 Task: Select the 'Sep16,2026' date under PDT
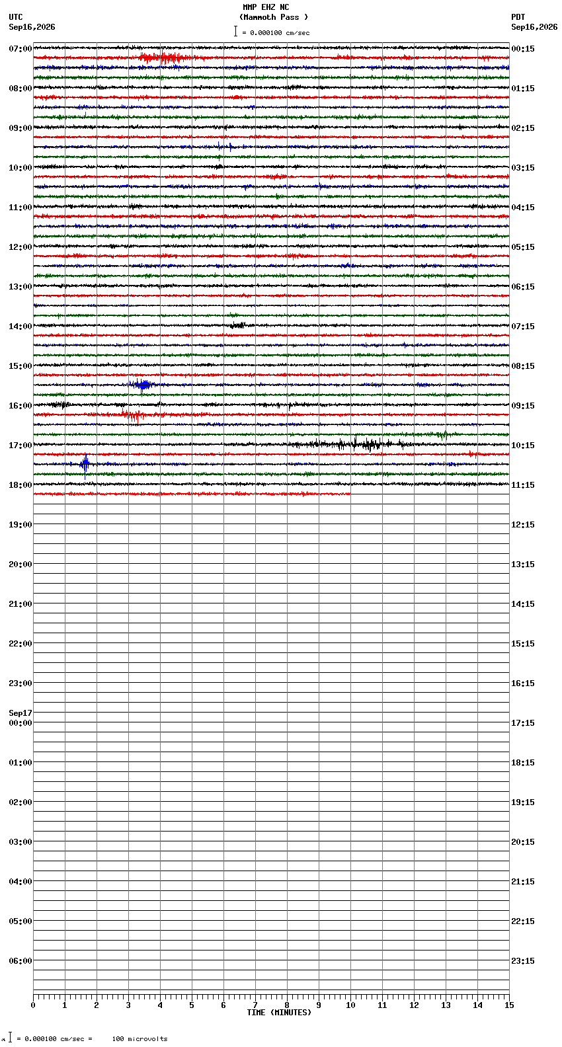[534, 27]
